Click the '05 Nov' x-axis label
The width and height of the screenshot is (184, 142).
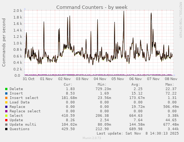[118, 79]
